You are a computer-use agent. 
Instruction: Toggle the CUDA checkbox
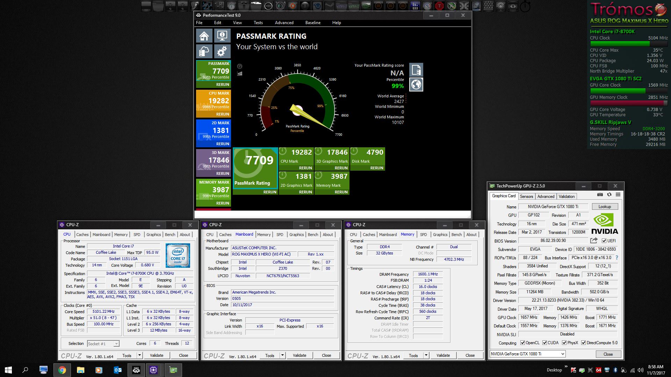[x=544, y=343]
